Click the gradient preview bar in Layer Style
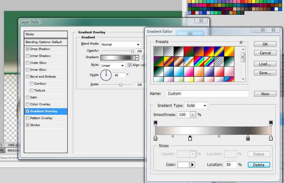Screen dimensions: 284x183 pos(118,58)
